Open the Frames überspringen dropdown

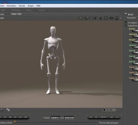coord(110,123)
